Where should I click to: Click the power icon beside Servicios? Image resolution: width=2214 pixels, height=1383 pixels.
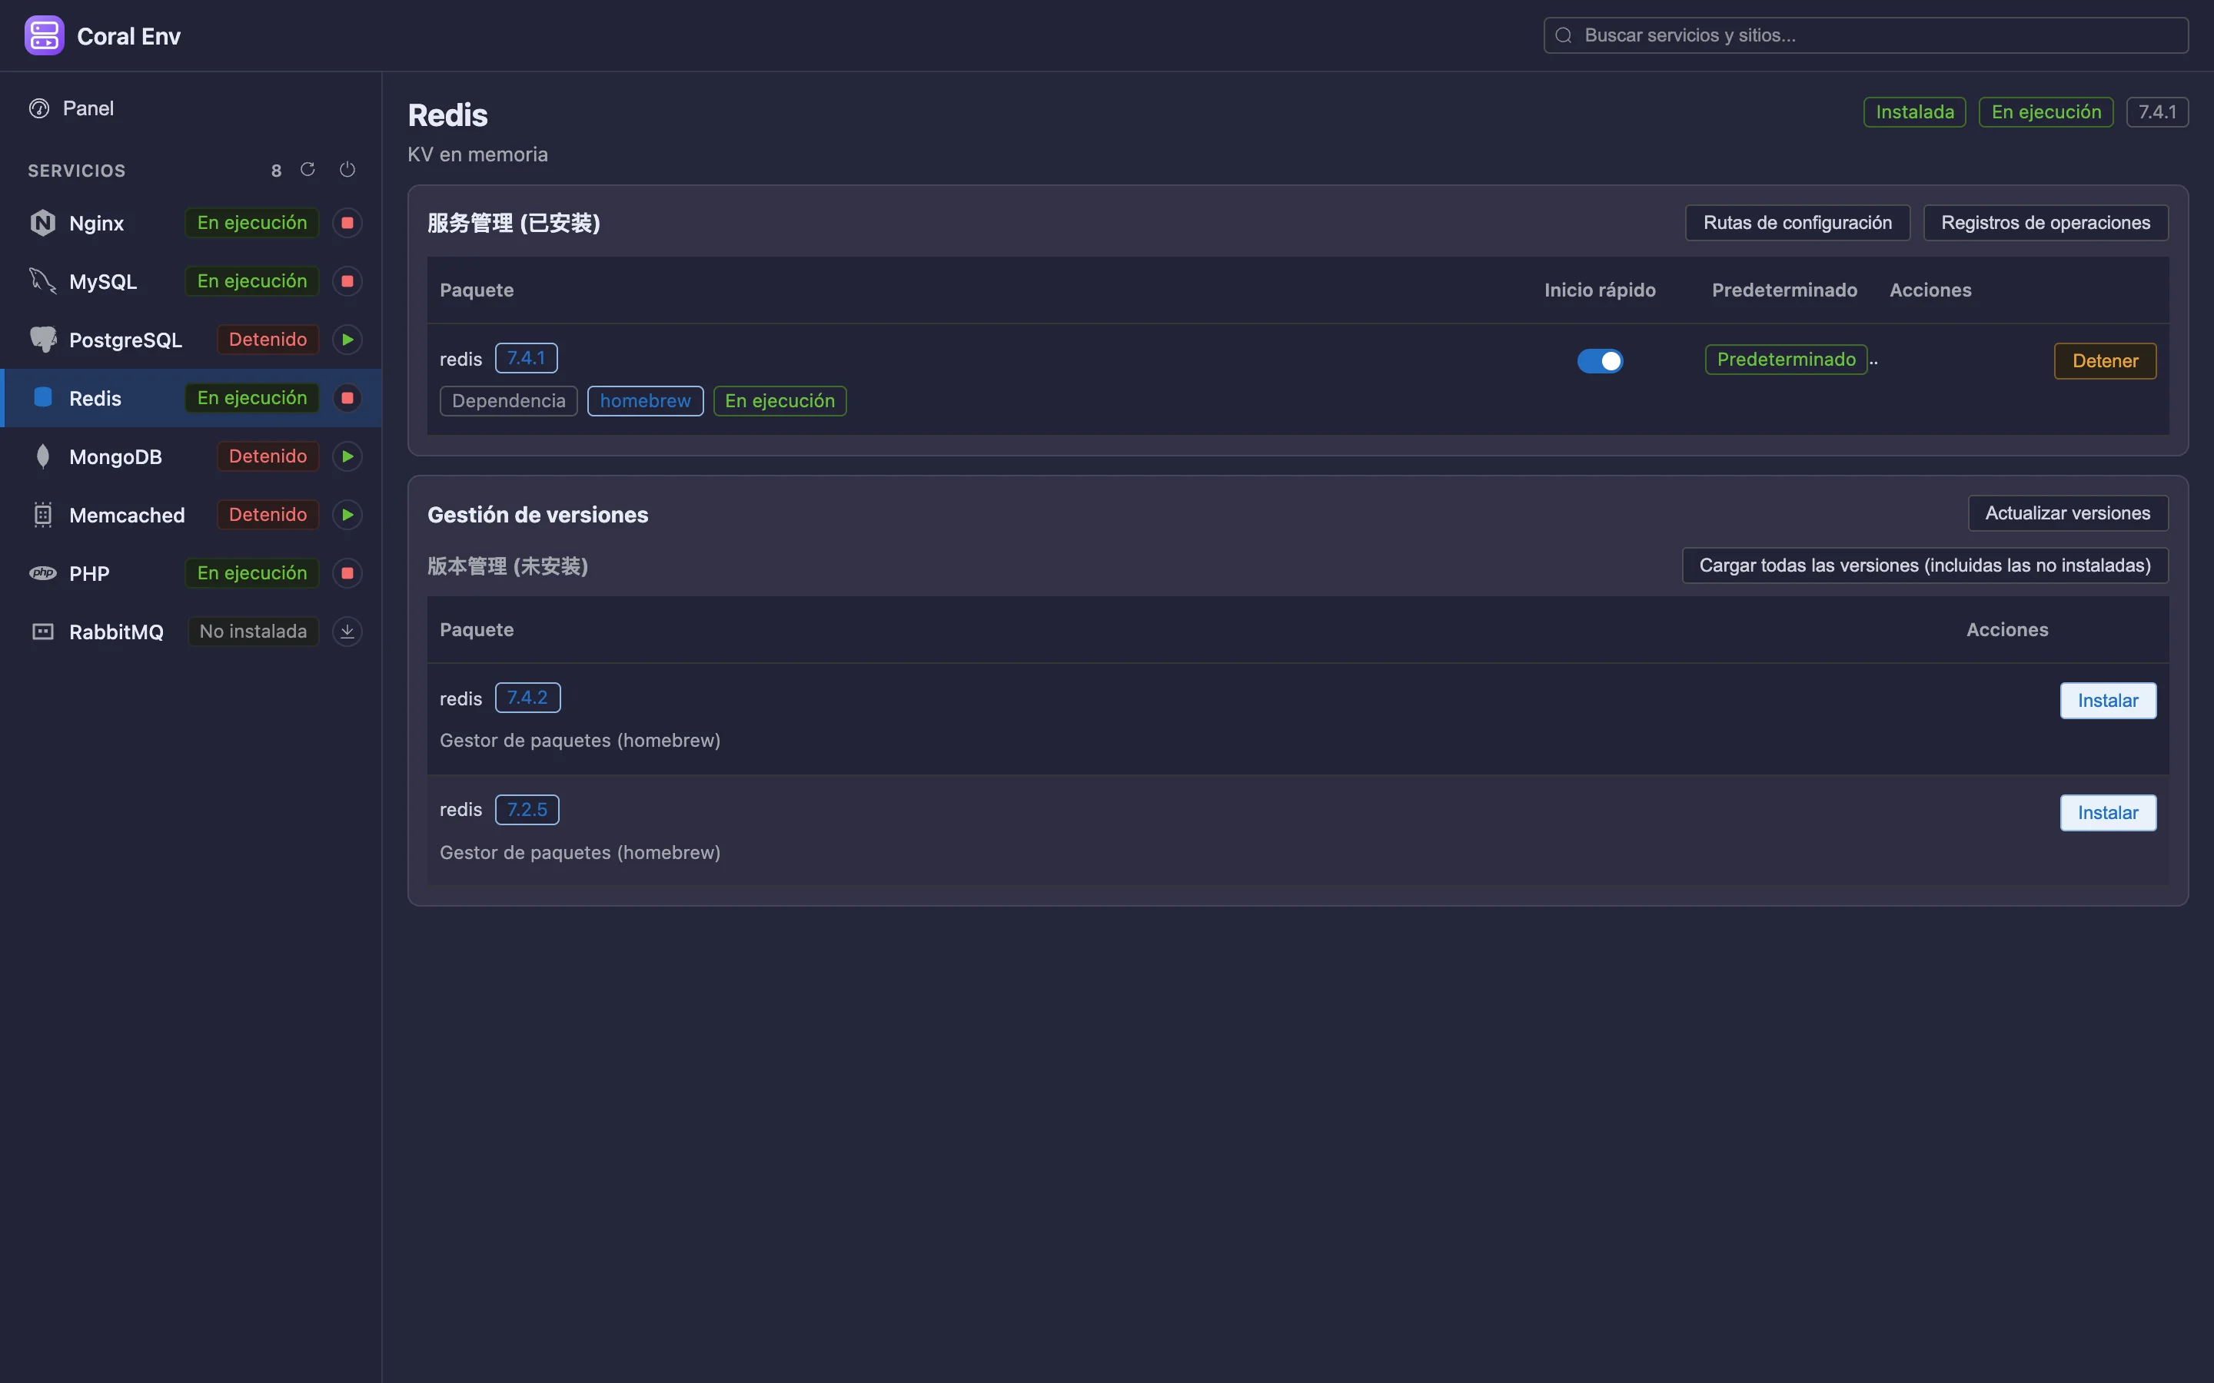[x=347, y=169]
